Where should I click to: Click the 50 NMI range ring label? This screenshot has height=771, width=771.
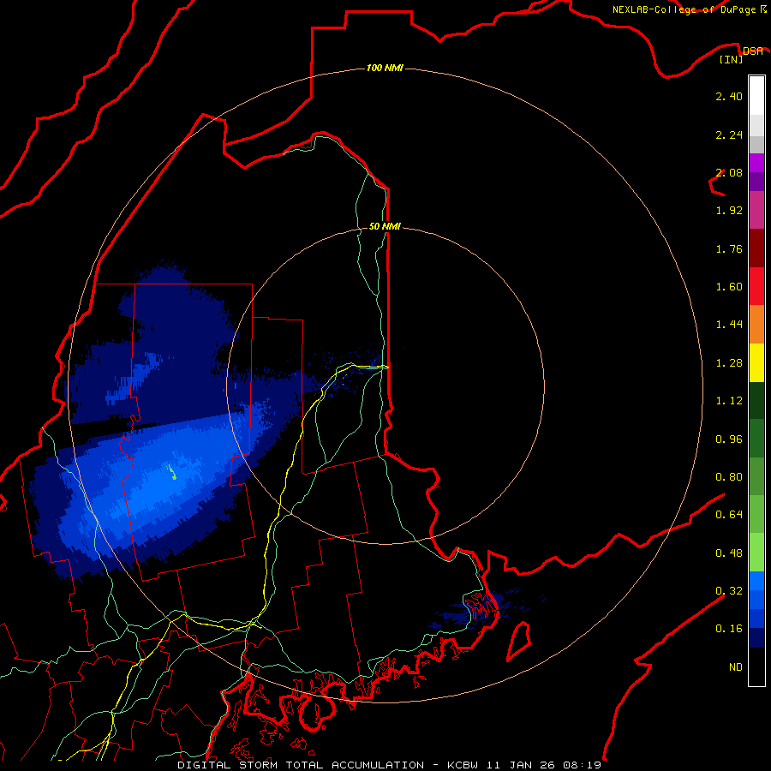385,226
